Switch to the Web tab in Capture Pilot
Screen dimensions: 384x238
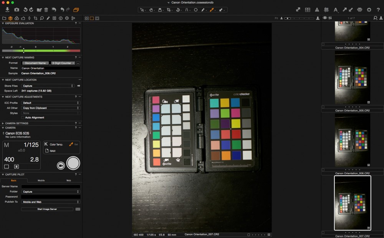[x=69, y=180]
